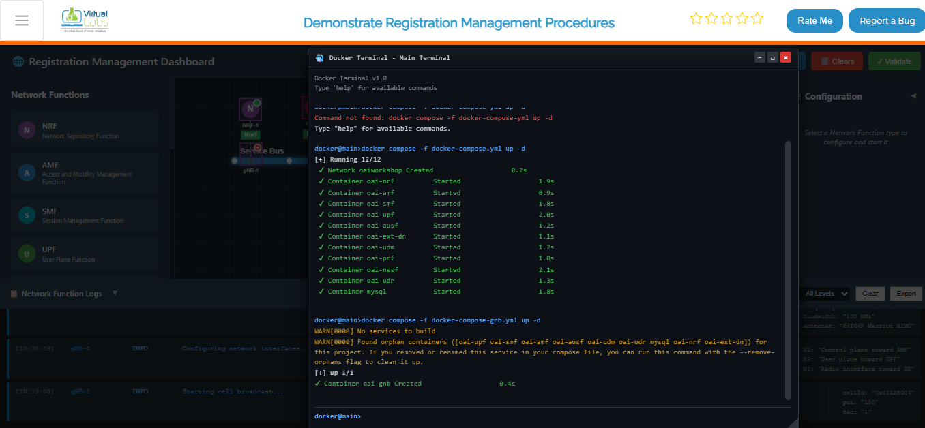Set rating to five stars
Screen dimensions: 925x428
pyautogui.click(x=757, y=19)
